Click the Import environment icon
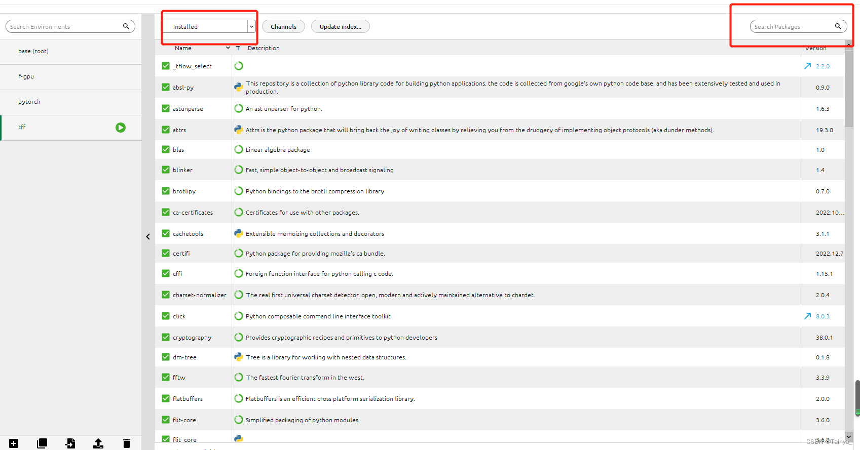This screenshot has width=860, height=450. pos(70,443)
